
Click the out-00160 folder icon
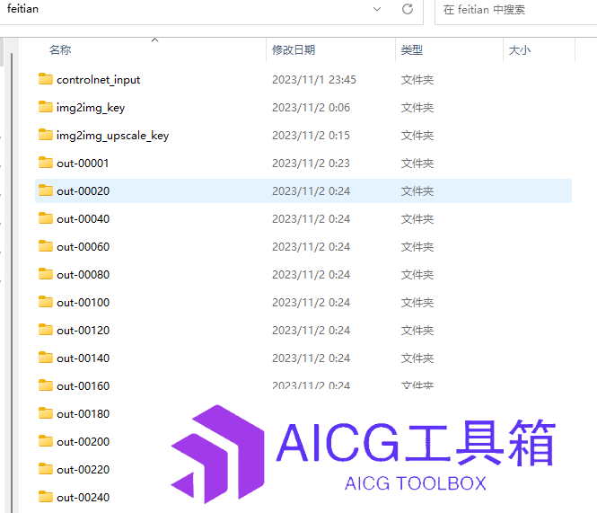tap(46, 385)
